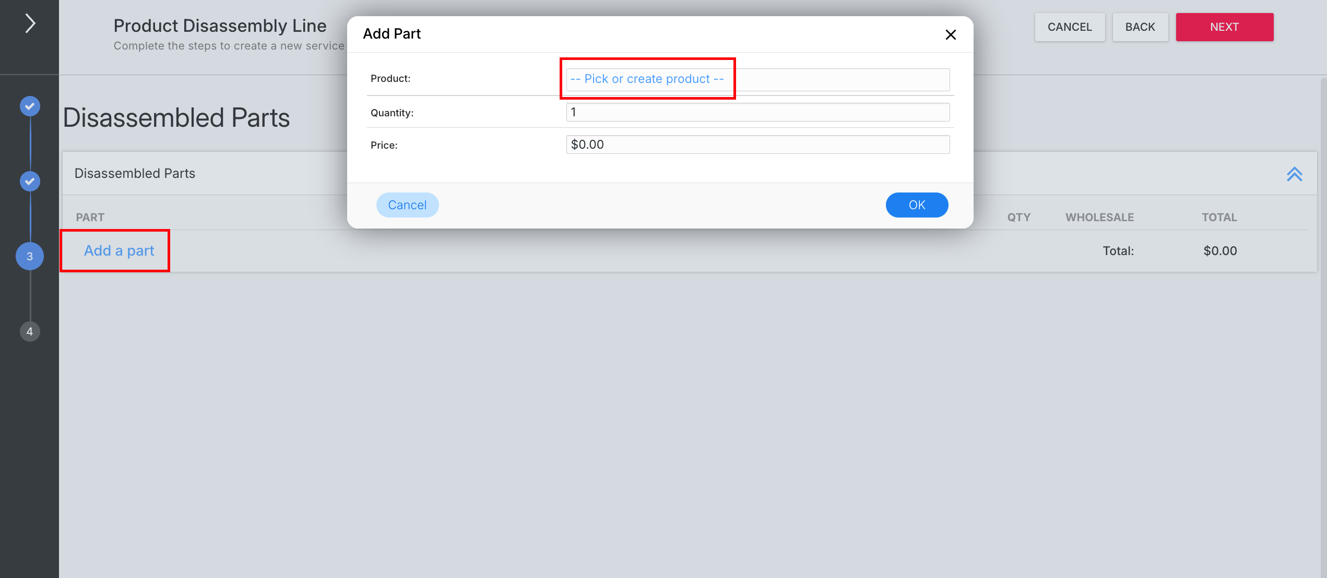Collapse the Disassembled Parts panel
1327x578 pixels.
click(1294, 174)
